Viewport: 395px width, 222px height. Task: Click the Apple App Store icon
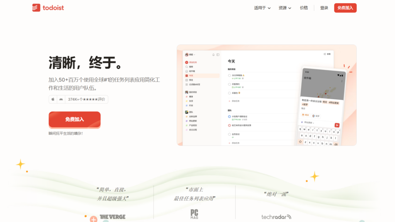point(53,99)
